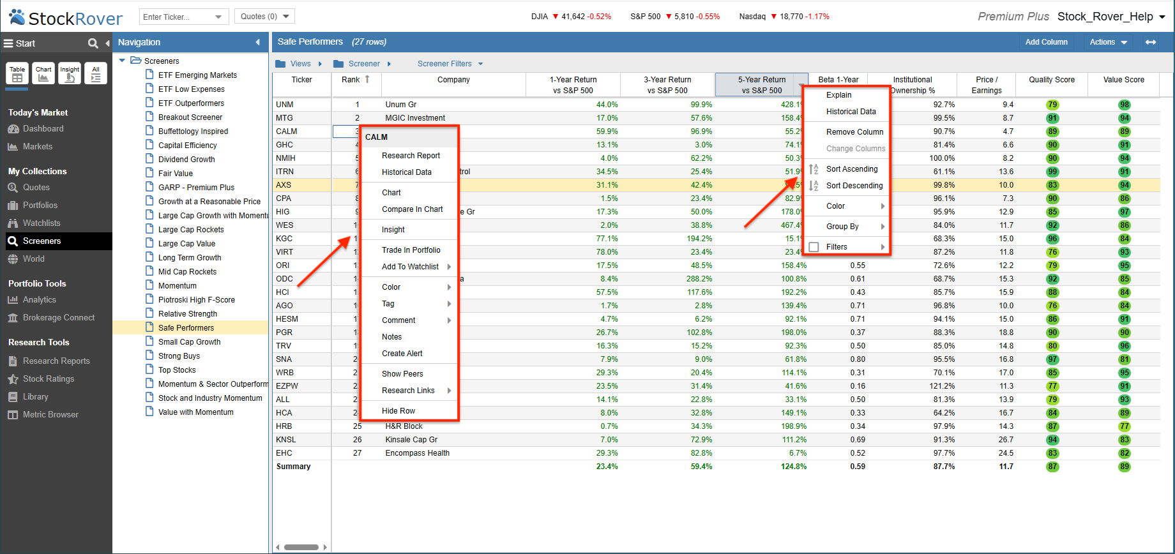Switch to Table view icon
The width and height of the screenshot is (1175, 554).
(x=17, y=73)
